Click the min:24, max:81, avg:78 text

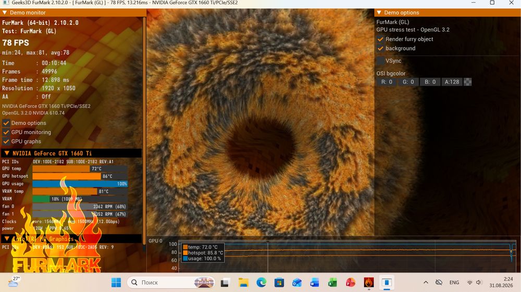tap(35, 52)
